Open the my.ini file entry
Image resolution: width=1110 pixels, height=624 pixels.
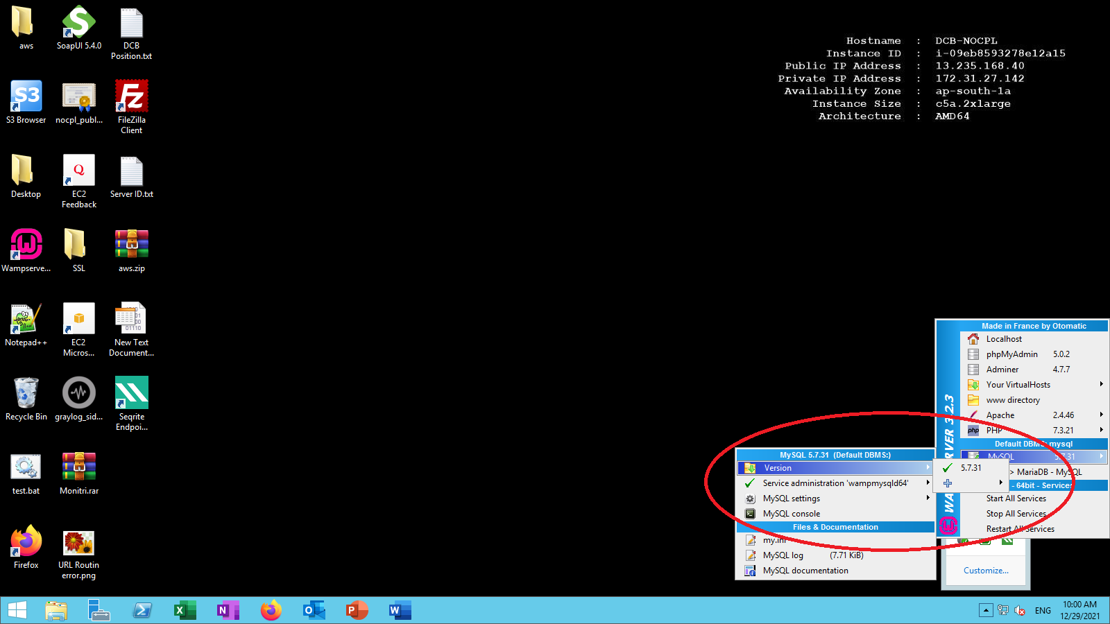coord(835,540)
